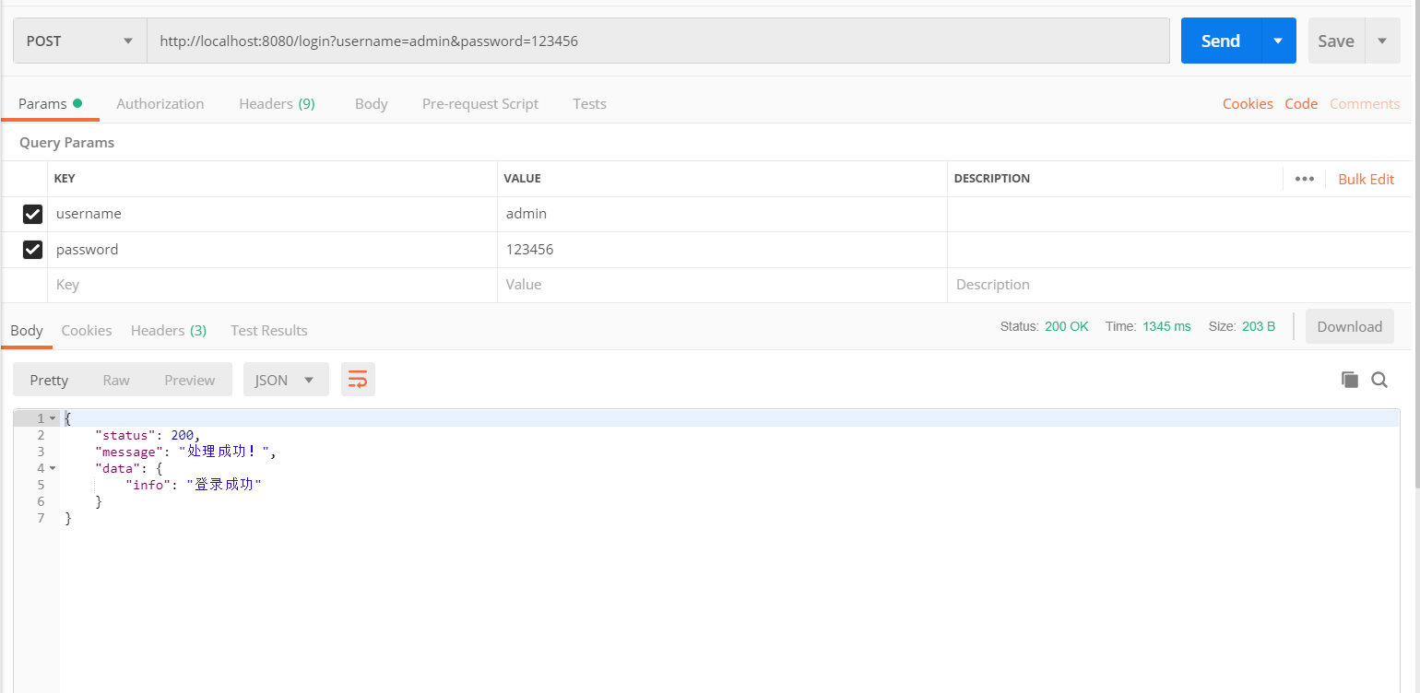Switch response view to Raw
Screen dimensions: 1420x693
click(116, 380)
